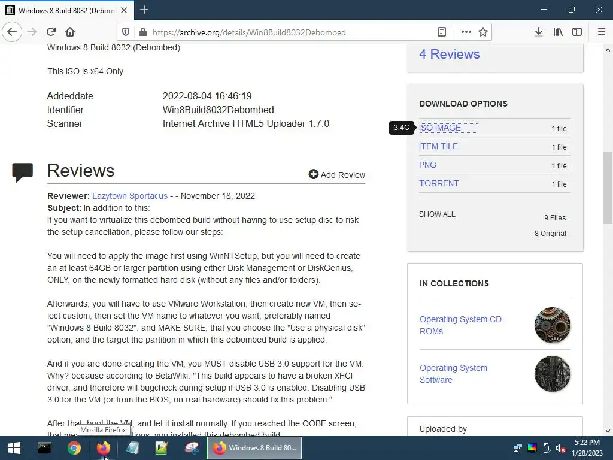
Task: Open page actions three-dots menu
Action: pos(466,32)
